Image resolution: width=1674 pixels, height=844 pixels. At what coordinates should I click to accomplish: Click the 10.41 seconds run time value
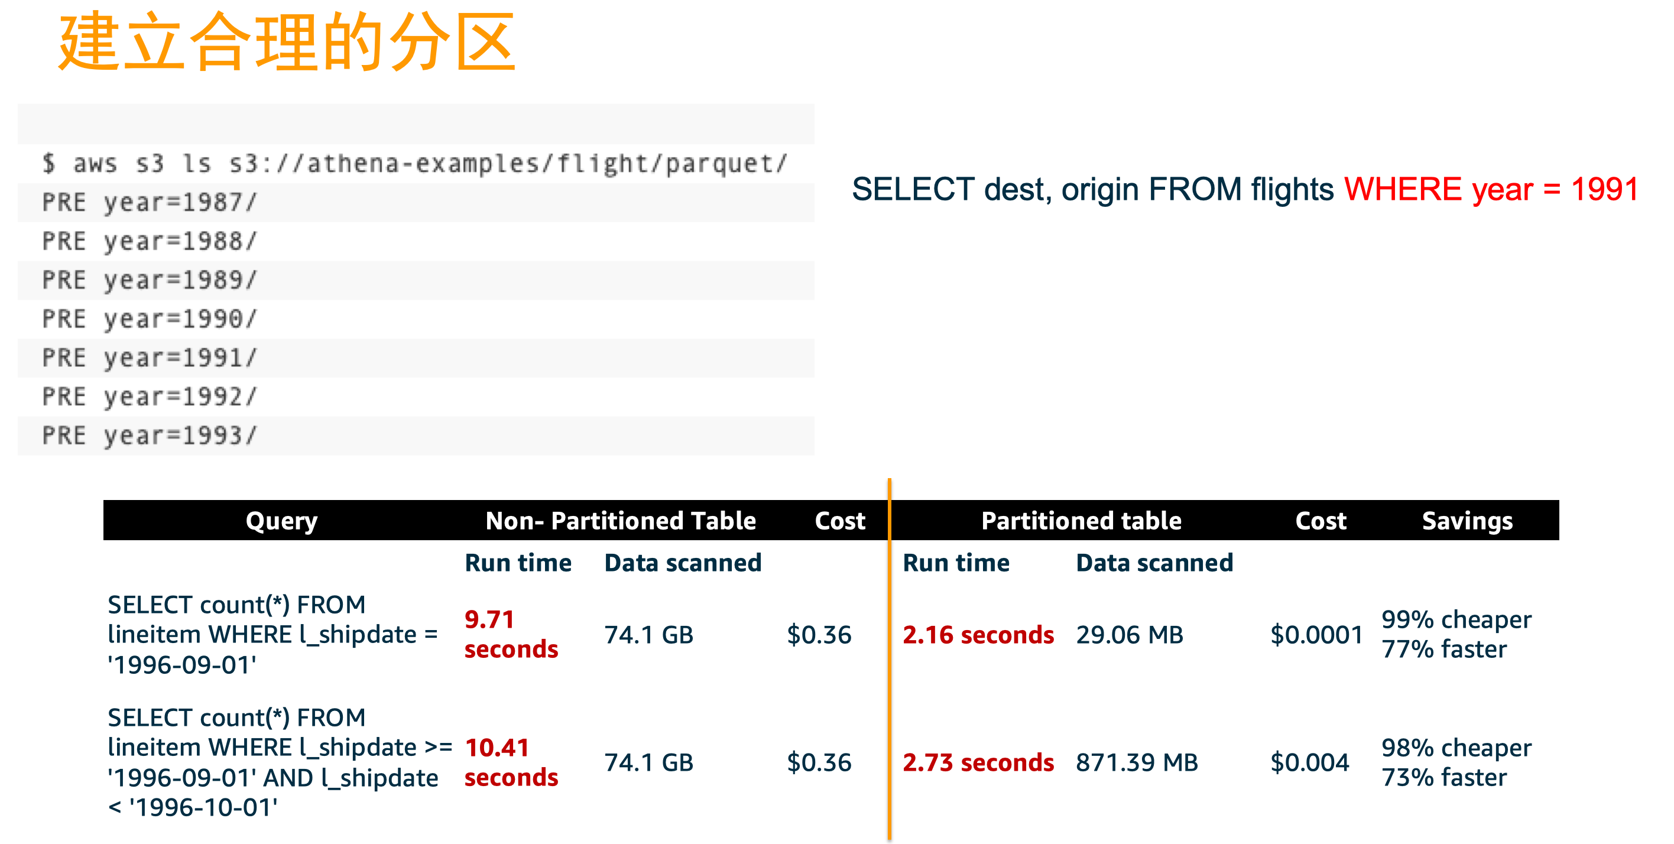click(511, 762)
